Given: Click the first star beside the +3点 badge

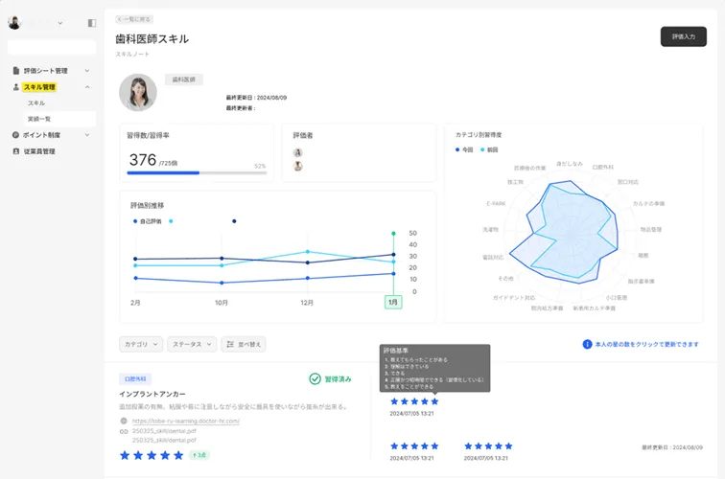Looking at the screenshot, I should (125, 455).
